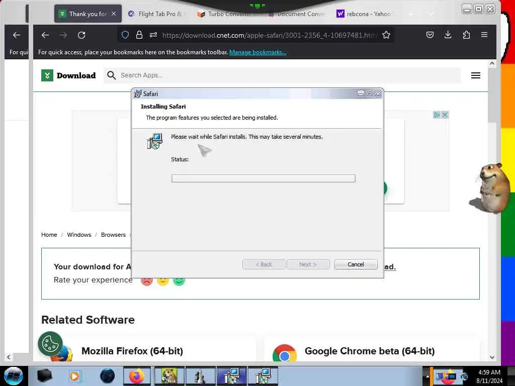This screenshot has width=515, height=386.
Task: Click the installer progress bar
Action: 263,178
